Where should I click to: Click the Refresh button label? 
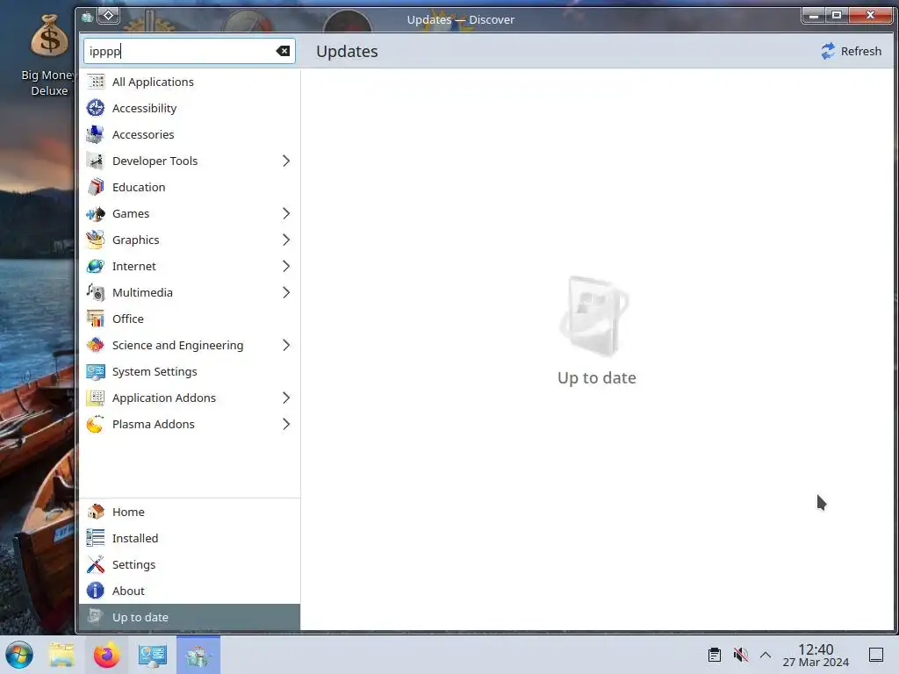(x=861, y=51)
